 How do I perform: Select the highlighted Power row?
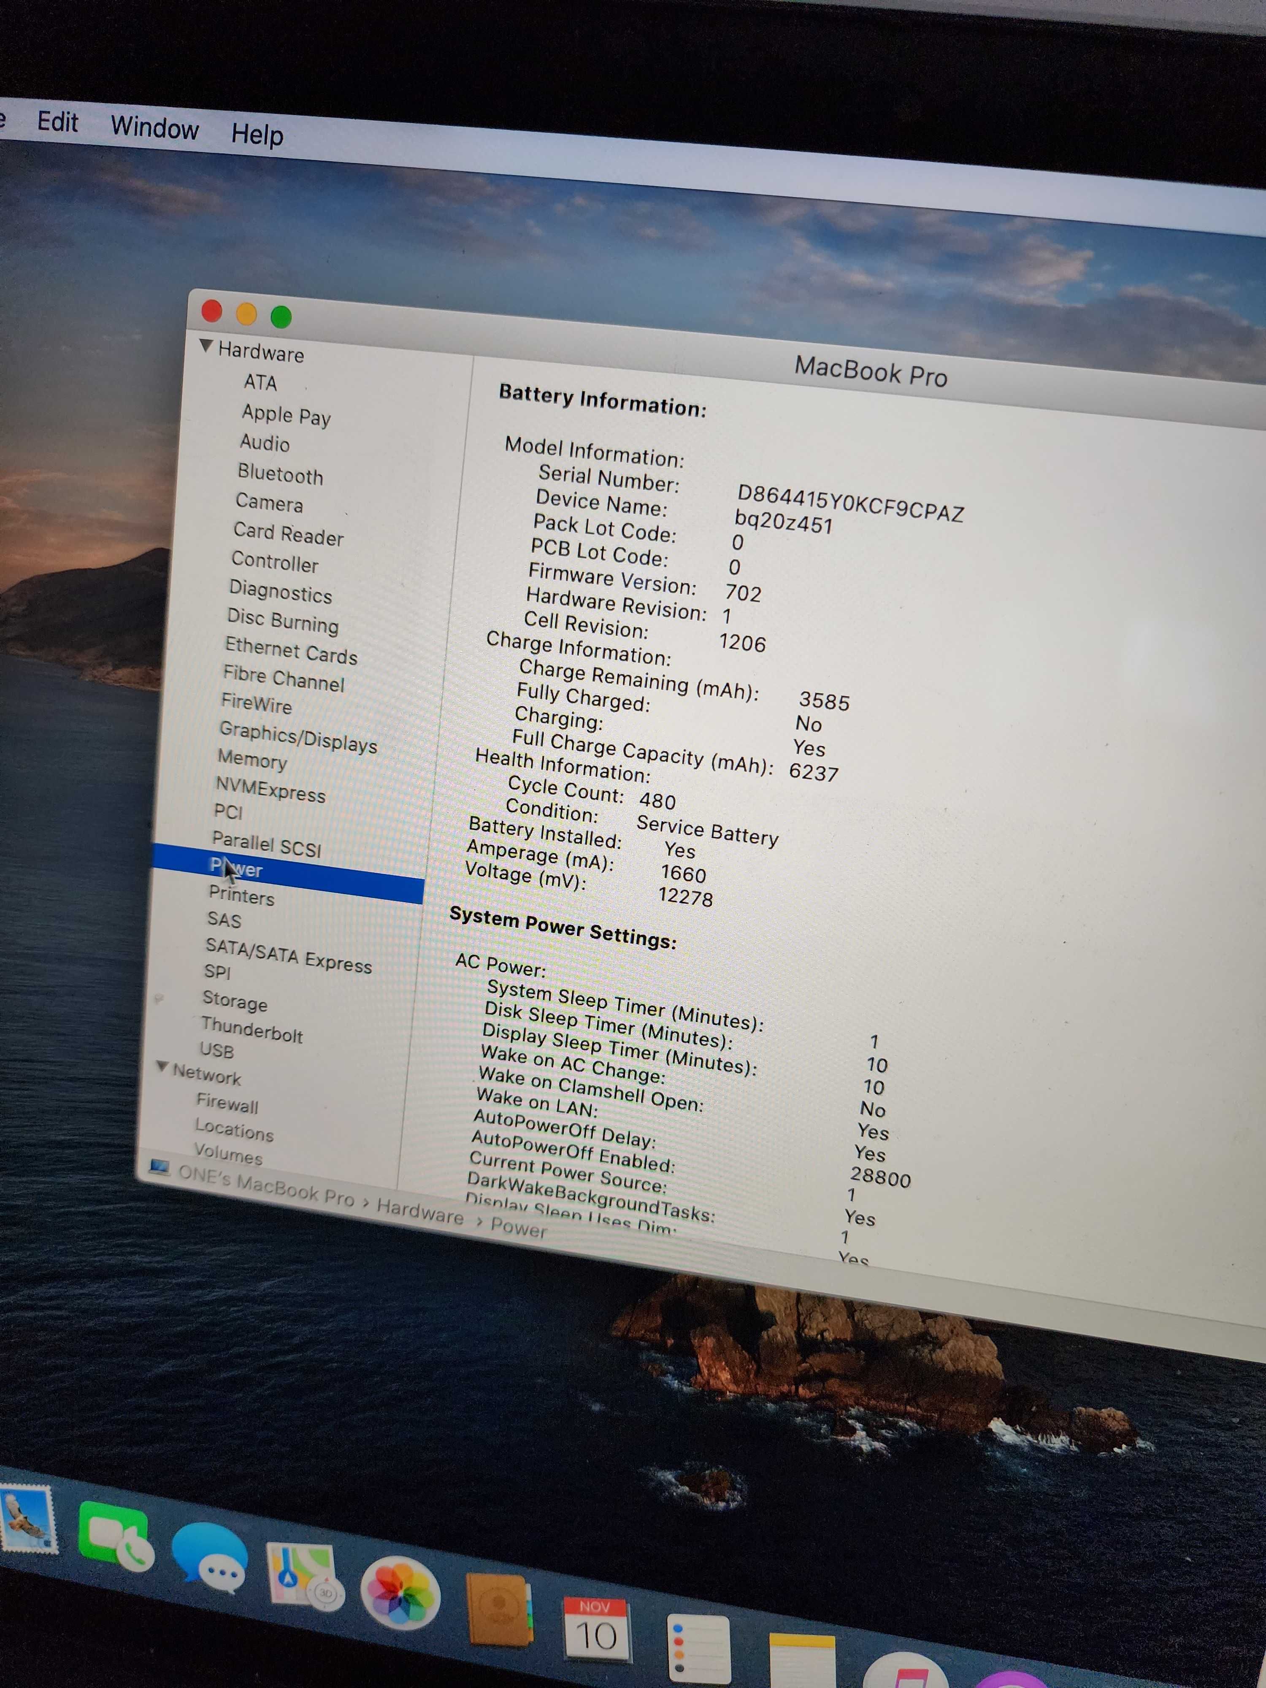point(289,874)
